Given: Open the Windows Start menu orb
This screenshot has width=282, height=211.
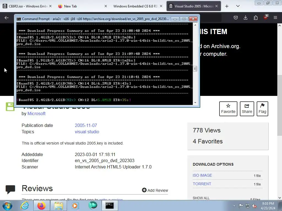Looking at the screenshot, I should tap(7, 206).
